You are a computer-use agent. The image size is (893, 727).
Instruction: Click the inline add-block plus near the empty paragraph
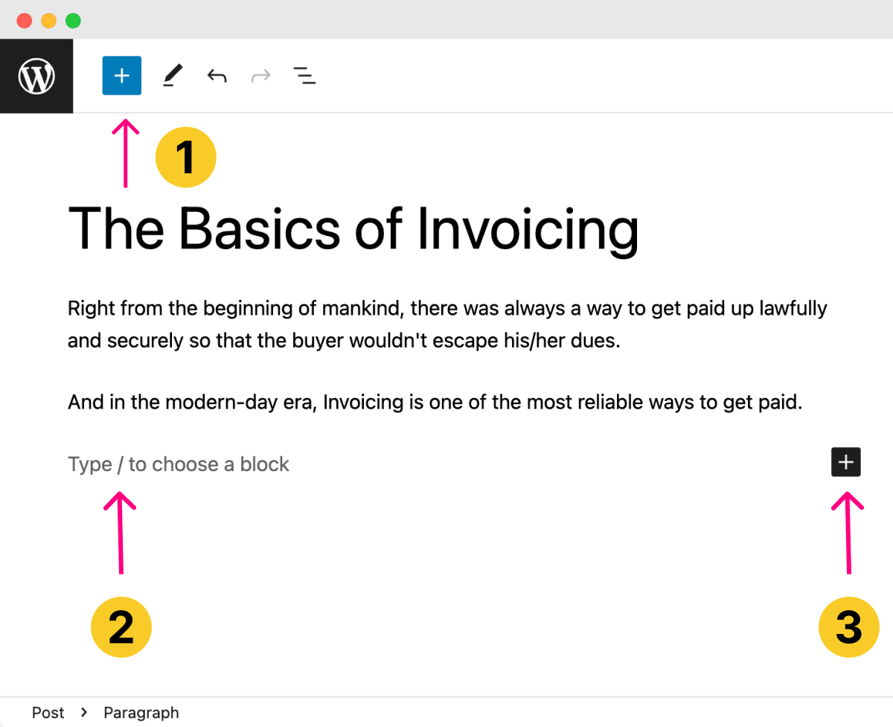pos(845,462)
